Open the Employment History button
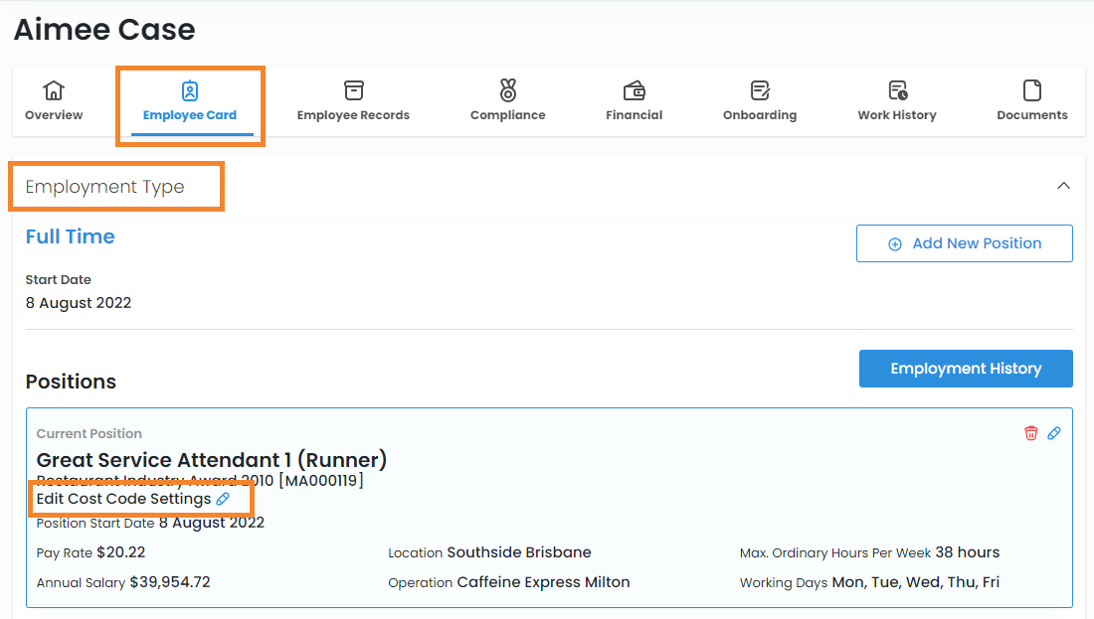Image resolution: width=1094 pixels, height=619 pixels. (x=966, y=369)
